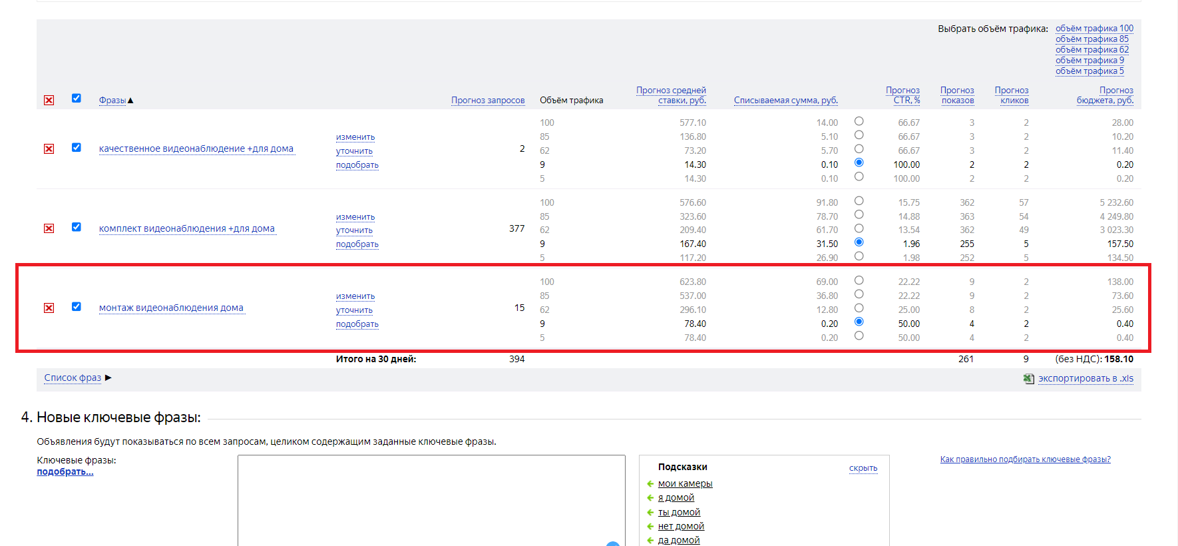Open 'Как правильно подбирать ключевые фразы?' help link
Viewport: 1178px width, 546px height.
[1025, 459]
